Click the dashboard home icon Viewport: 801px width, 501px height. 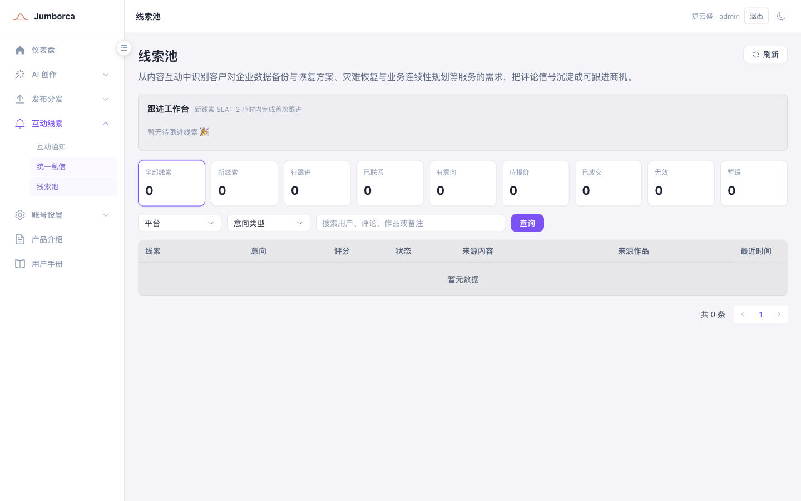click(20, 50)
